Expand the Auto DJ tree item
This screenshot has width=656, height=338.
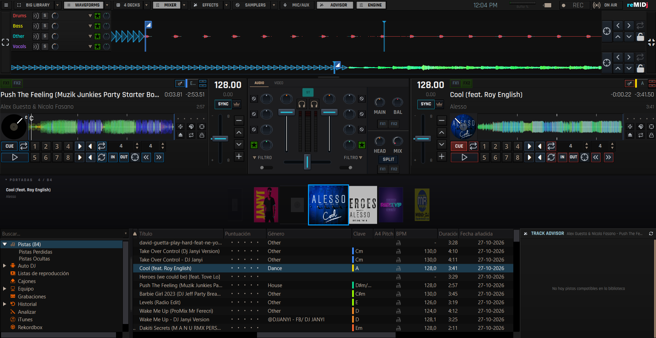point(4,265)
